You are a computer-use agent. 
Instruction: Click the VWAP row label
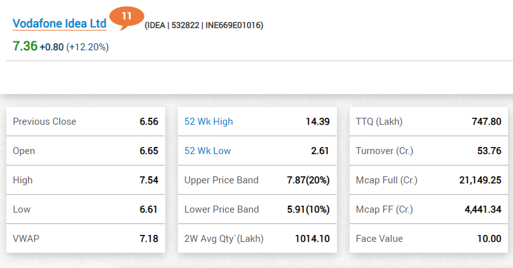(26, 239)
